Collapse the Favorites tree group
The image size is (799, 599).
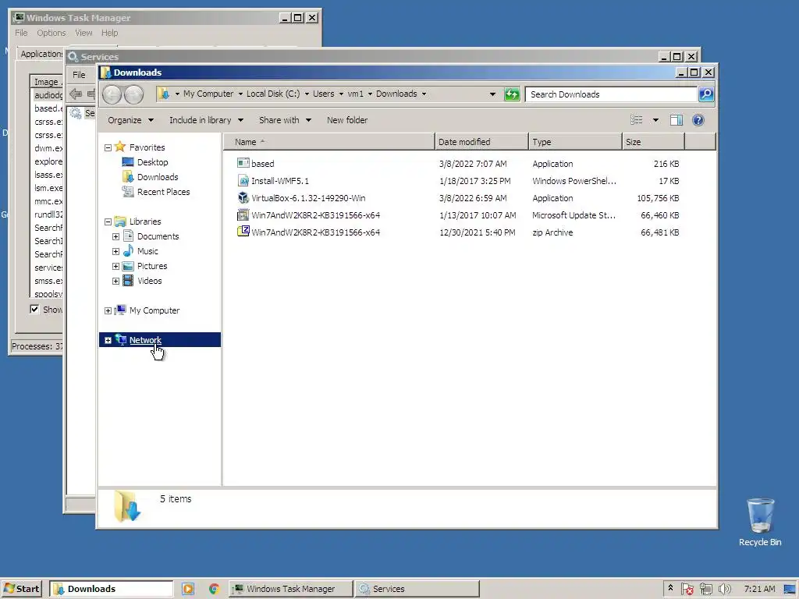point(108,147)
